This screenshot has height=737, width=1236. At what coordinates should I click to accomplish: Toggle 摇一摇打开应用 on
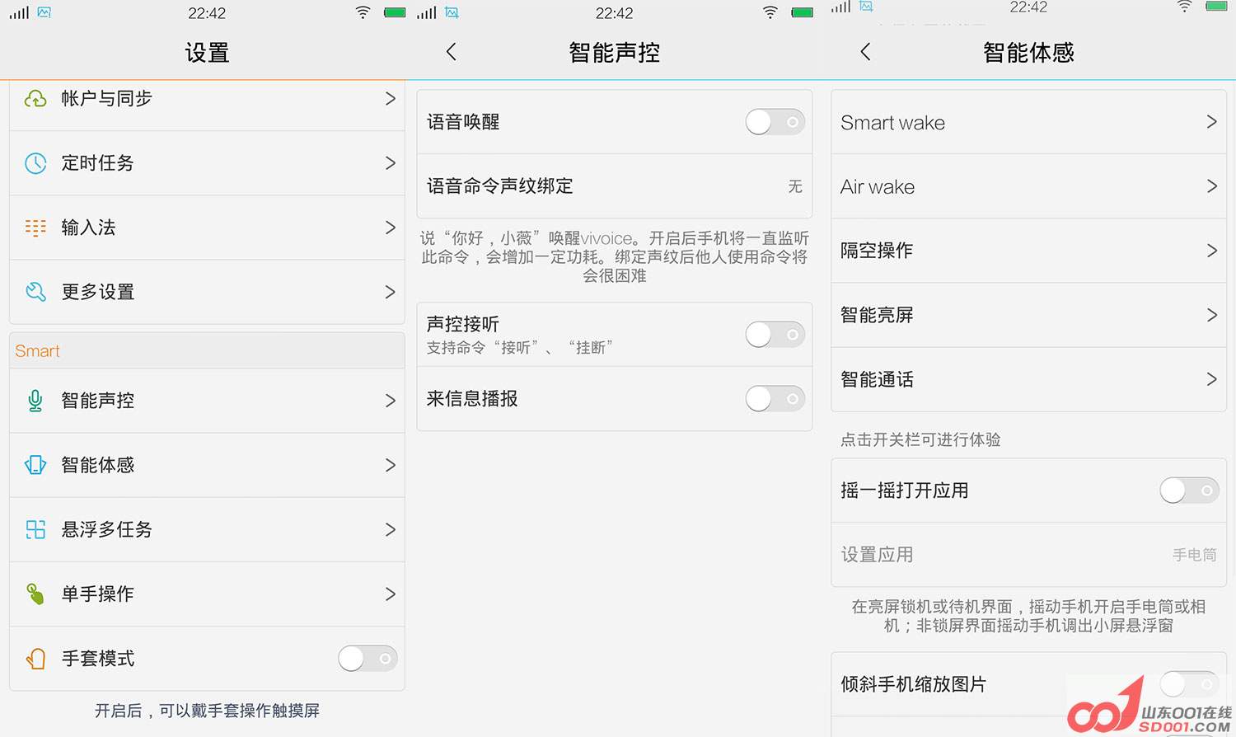click(1188, 491)
